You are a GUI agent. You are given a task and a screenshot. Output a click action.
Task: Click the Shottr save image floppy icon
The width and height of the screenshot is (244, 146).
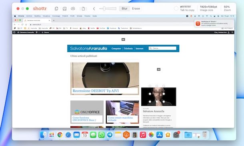pyautogui.click(x=64, y=9)
